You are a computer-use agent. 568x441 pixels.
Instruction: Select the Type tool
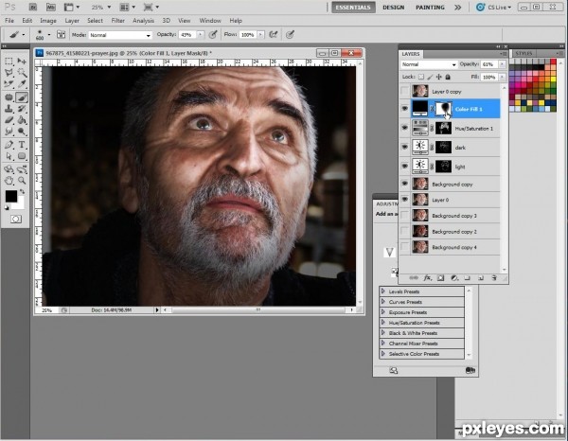pyautogui.click(x=22, y=145)
